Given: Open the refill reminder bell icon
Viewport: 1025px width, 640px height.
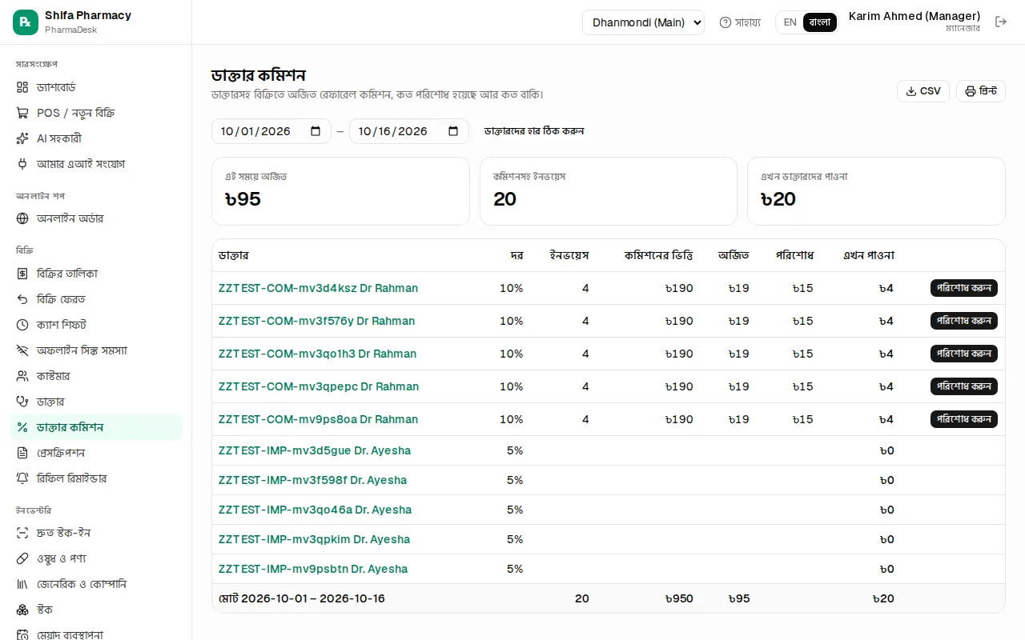Looking at the screenshot, I should [22, 478].
